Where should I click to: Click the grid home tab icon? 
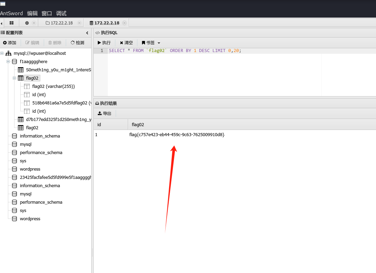click(x=11, y=23)
